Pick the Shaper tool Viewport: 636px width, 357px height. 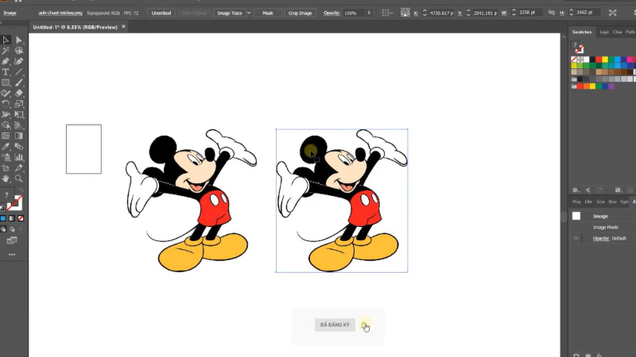click(6, 93)
